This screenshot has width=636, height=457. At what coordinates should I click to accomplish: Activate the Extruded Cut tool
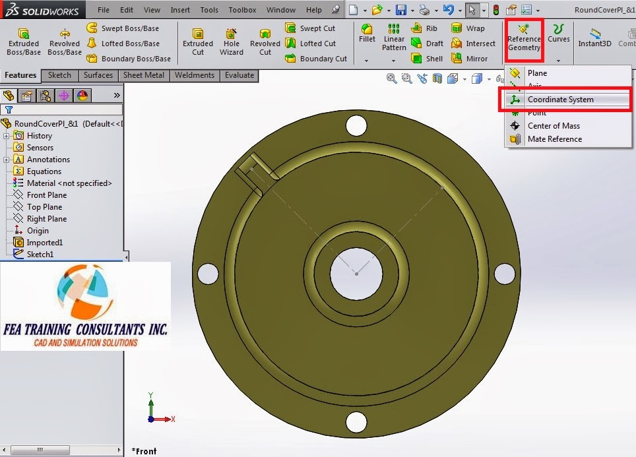click(198, 42)
